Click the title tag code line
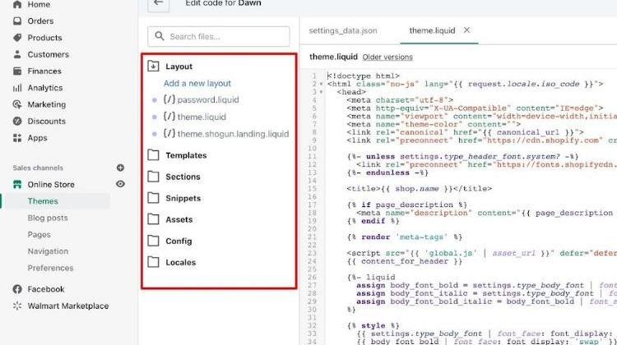The image size is (617, 345). coord(419,189)
